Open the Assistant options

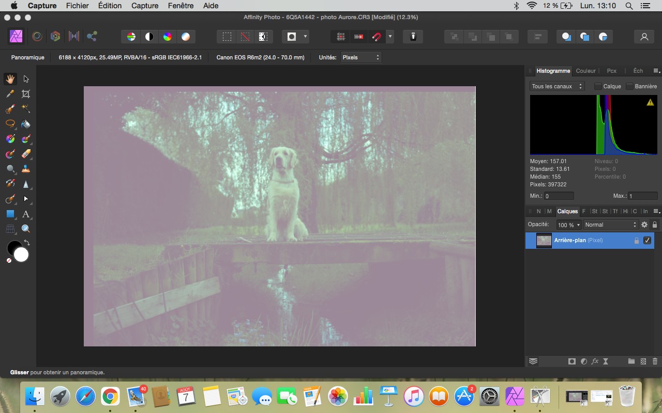click(413, 37)
